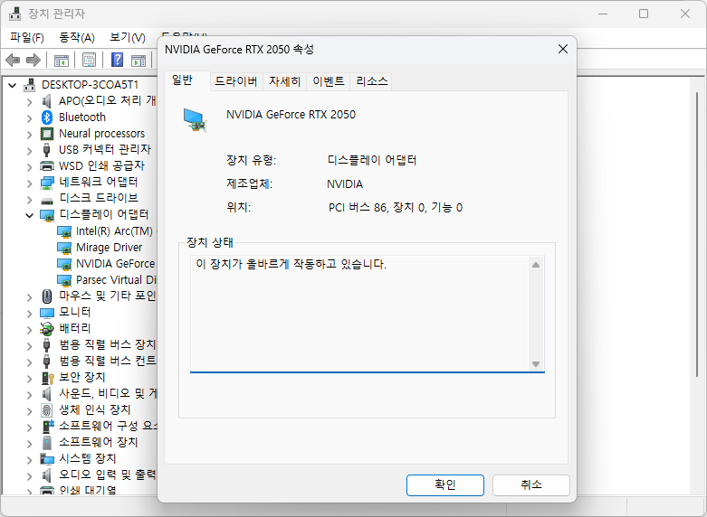
Task: Expand the 사운드, 비디오 및 게임 chevron
Action: pyautogui.click(x=29, y=394)
